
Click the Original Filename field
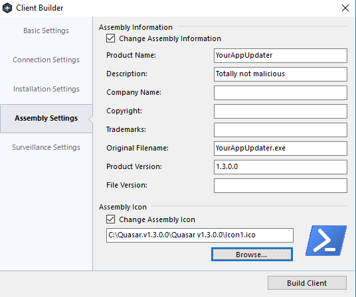tap(280, 148)
